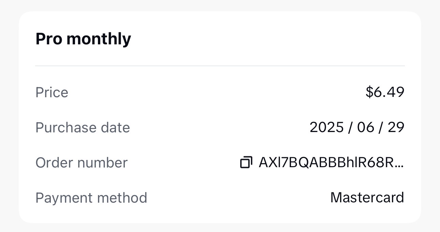Click the word monthly in the heading
The image size is (440, 232).
click(x=99, y=39)
